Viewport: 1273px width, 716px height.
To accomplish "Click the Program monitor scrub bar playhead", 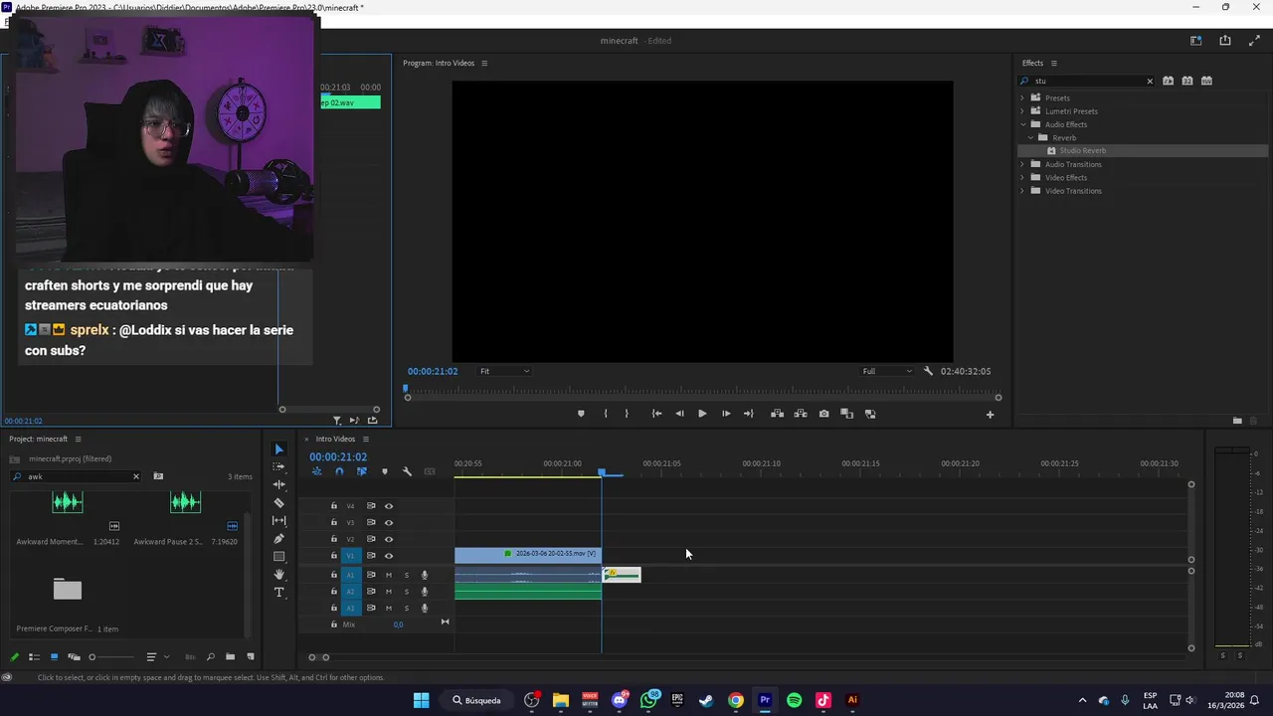I will click(406, 389).
